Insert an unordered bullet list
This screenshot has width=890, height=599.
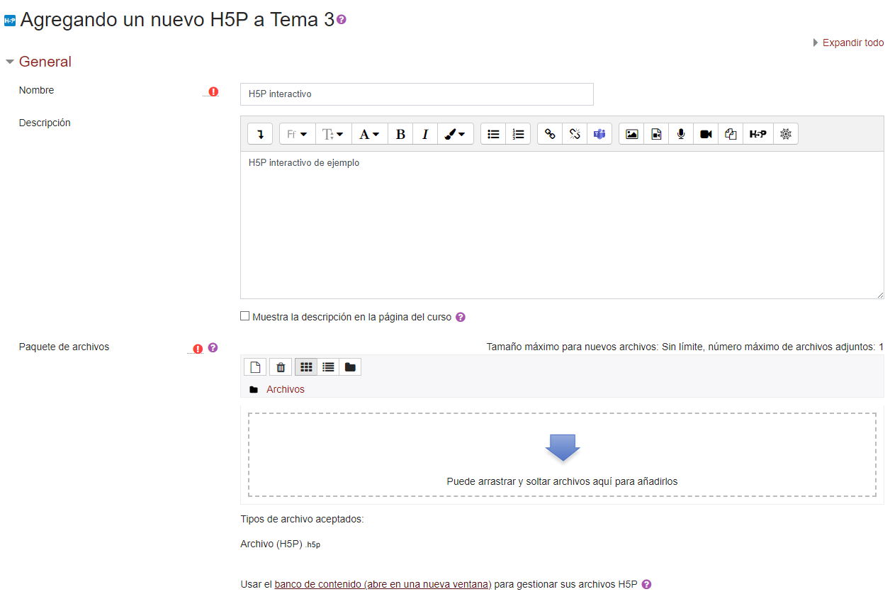tap(493, 134)
